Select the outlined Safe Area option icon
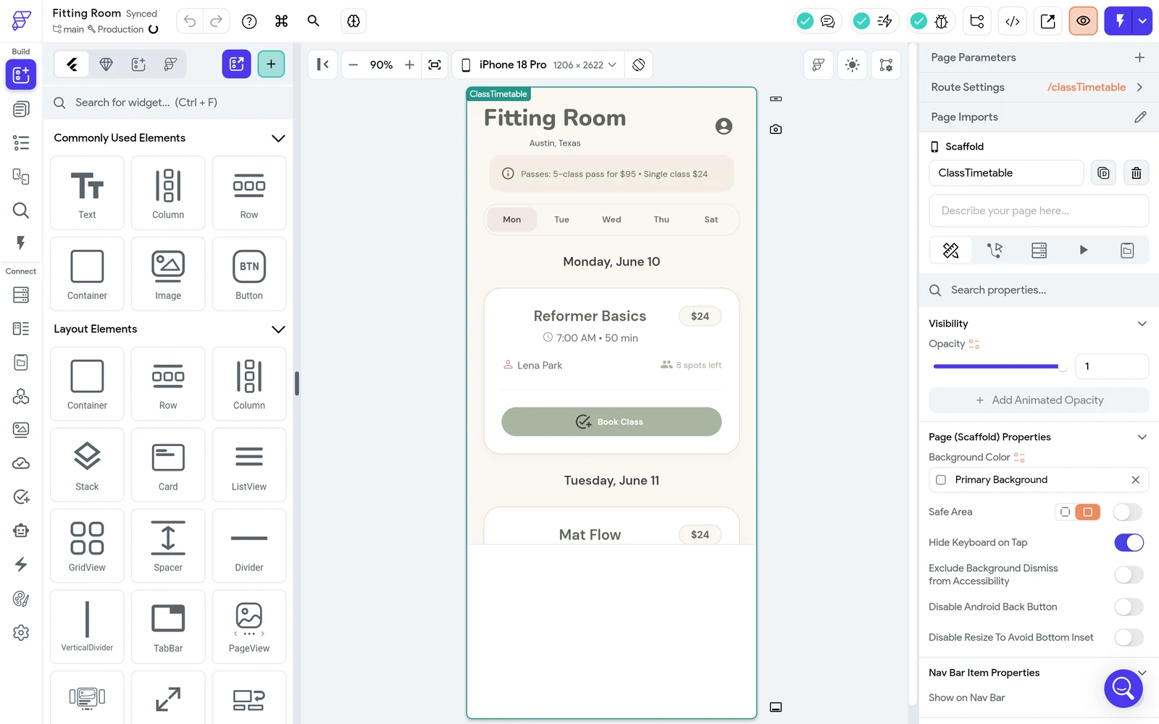 tap(1065, 512)
